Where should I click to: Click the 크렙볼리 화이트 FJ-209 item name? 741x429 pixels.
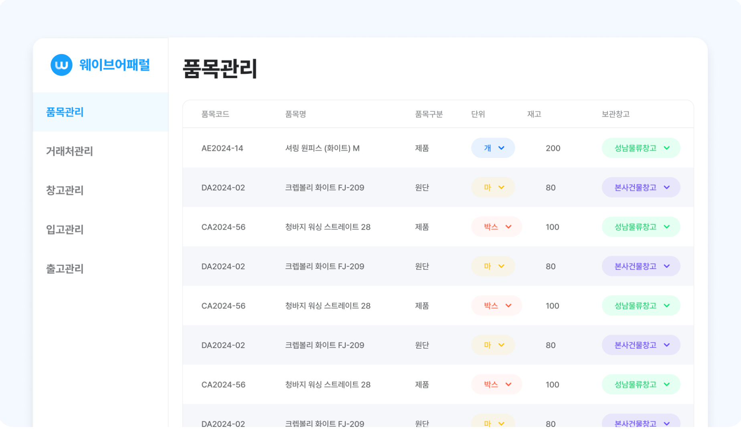click(324, 187)
